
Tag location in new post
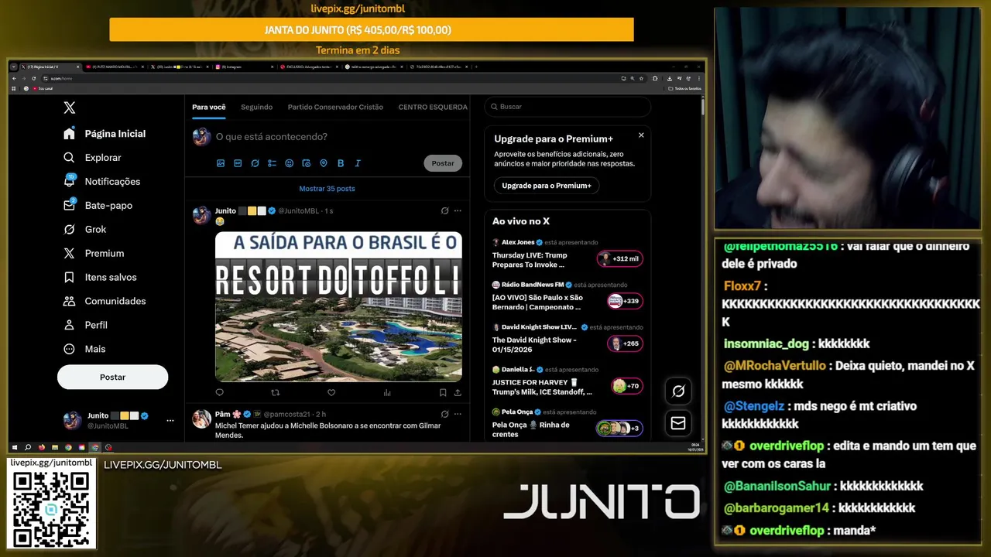pyautogui.click(x=324, y=163)
